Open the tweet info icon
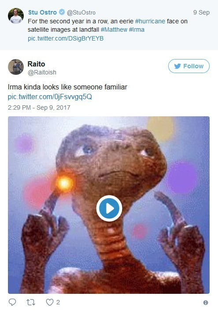218x311 pixels. click(206, 303)
